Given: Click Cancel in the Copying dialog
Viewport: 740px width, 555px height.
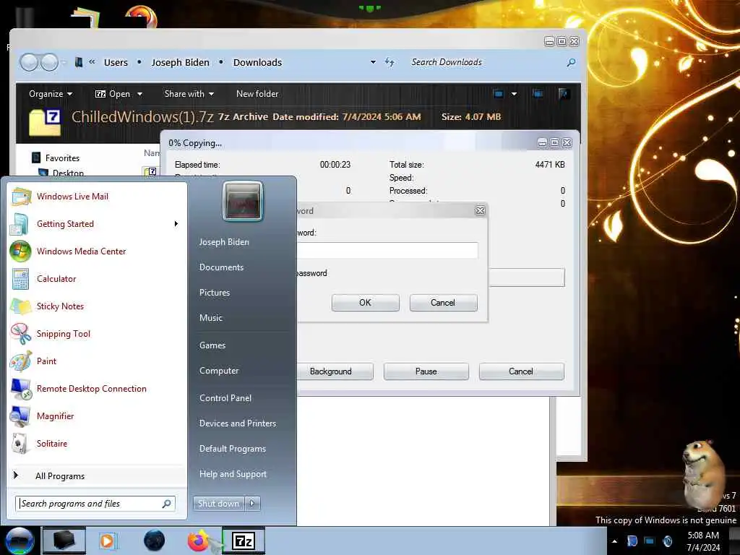Looking at the screenshot, I should coord(521,371).
